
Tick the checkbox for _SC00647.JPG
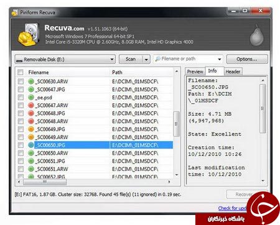21,90
